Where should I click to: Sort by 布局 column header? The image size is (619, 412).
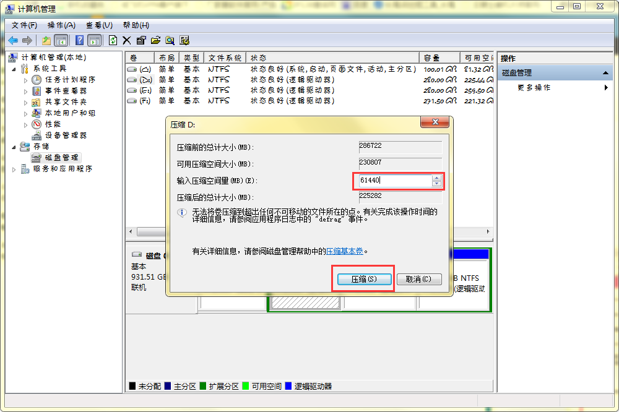pyautogui.click(x=167, y=58)
